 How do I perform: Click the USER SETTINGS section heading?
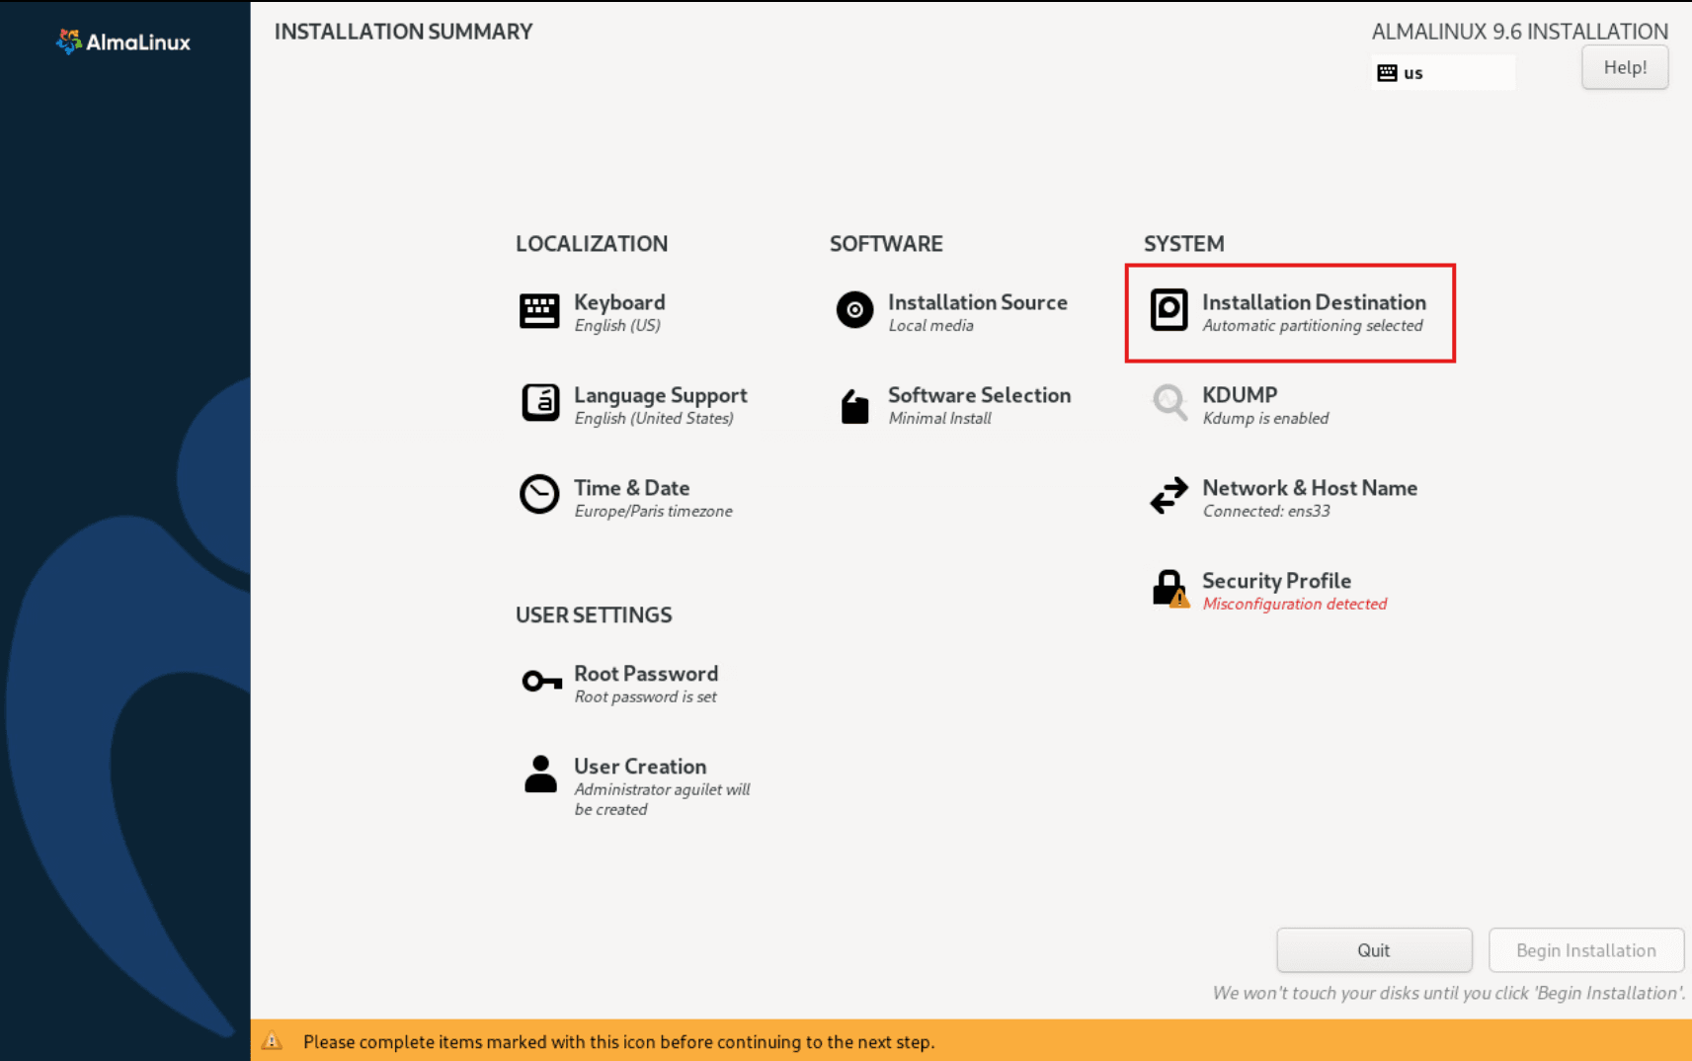coord(594,615)
